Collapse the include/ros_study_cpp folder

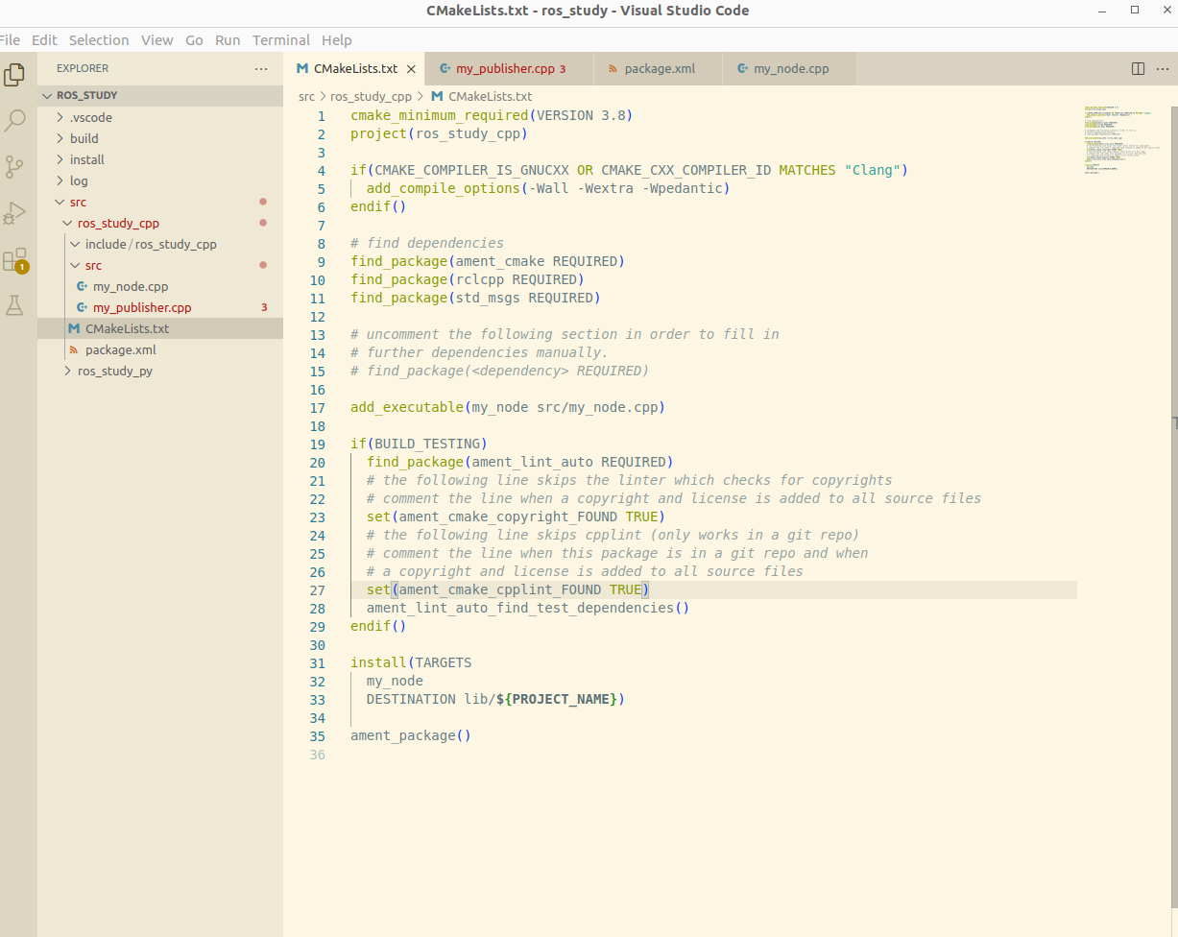(160, 244)
